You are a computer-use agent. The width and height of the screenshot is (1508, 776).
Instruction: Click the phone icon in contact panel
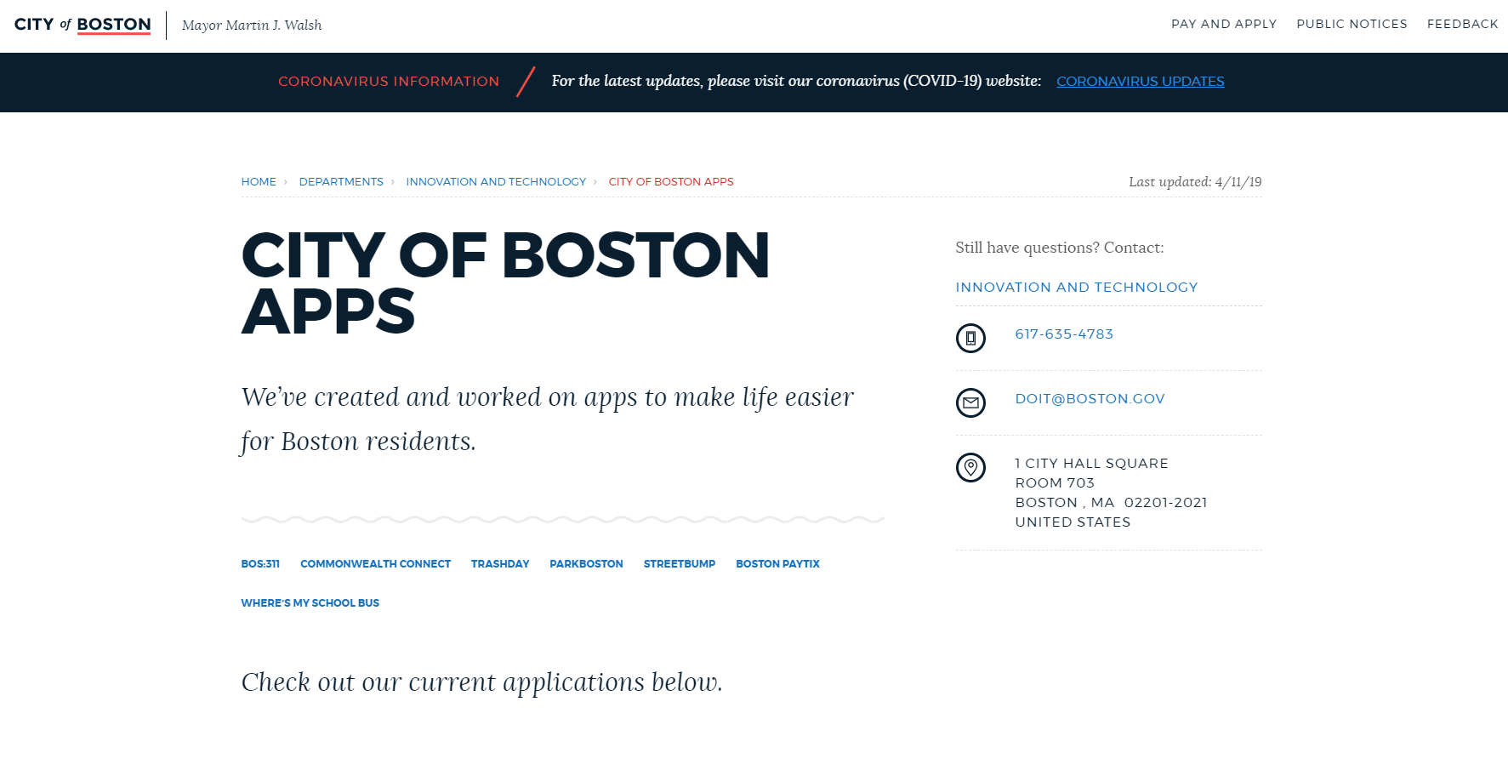[970, 338]
